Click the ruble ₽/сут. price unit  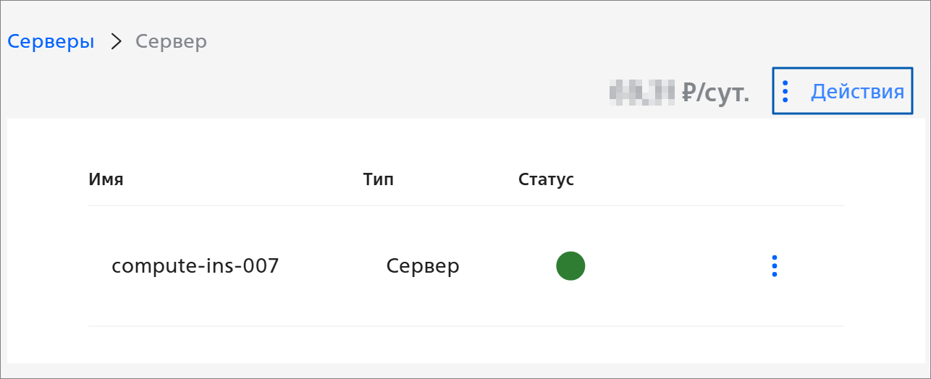point(715,93)
